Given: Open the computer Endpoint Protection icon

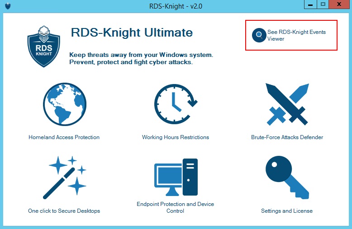Looking at the screenshot, I should [x=176, y=178].
